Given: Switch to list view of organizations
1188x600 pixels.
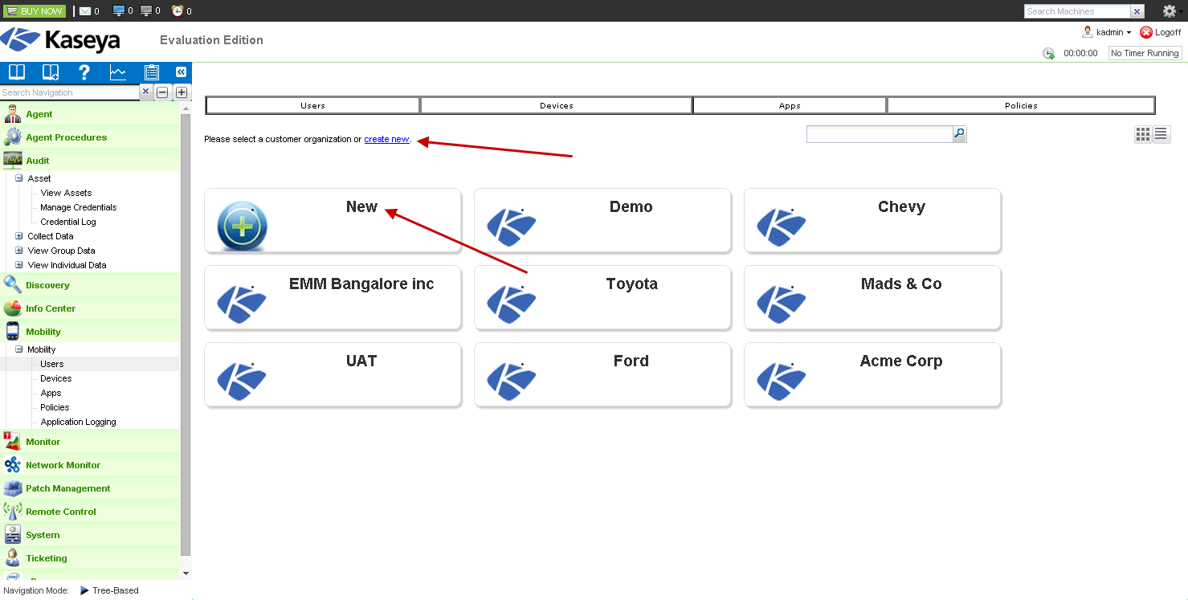Looking at the screenshot, I should [x=1161, y=134].
